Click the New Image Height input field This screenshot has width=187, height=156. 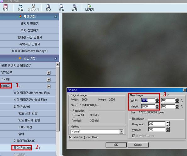click(148, 106)
